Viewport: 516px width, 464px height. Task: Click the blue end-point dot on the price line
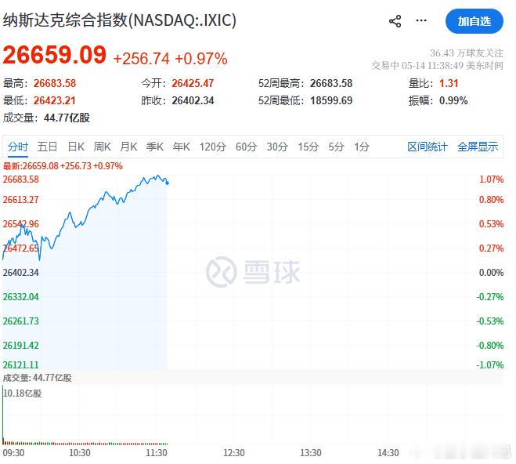(168, 183)
